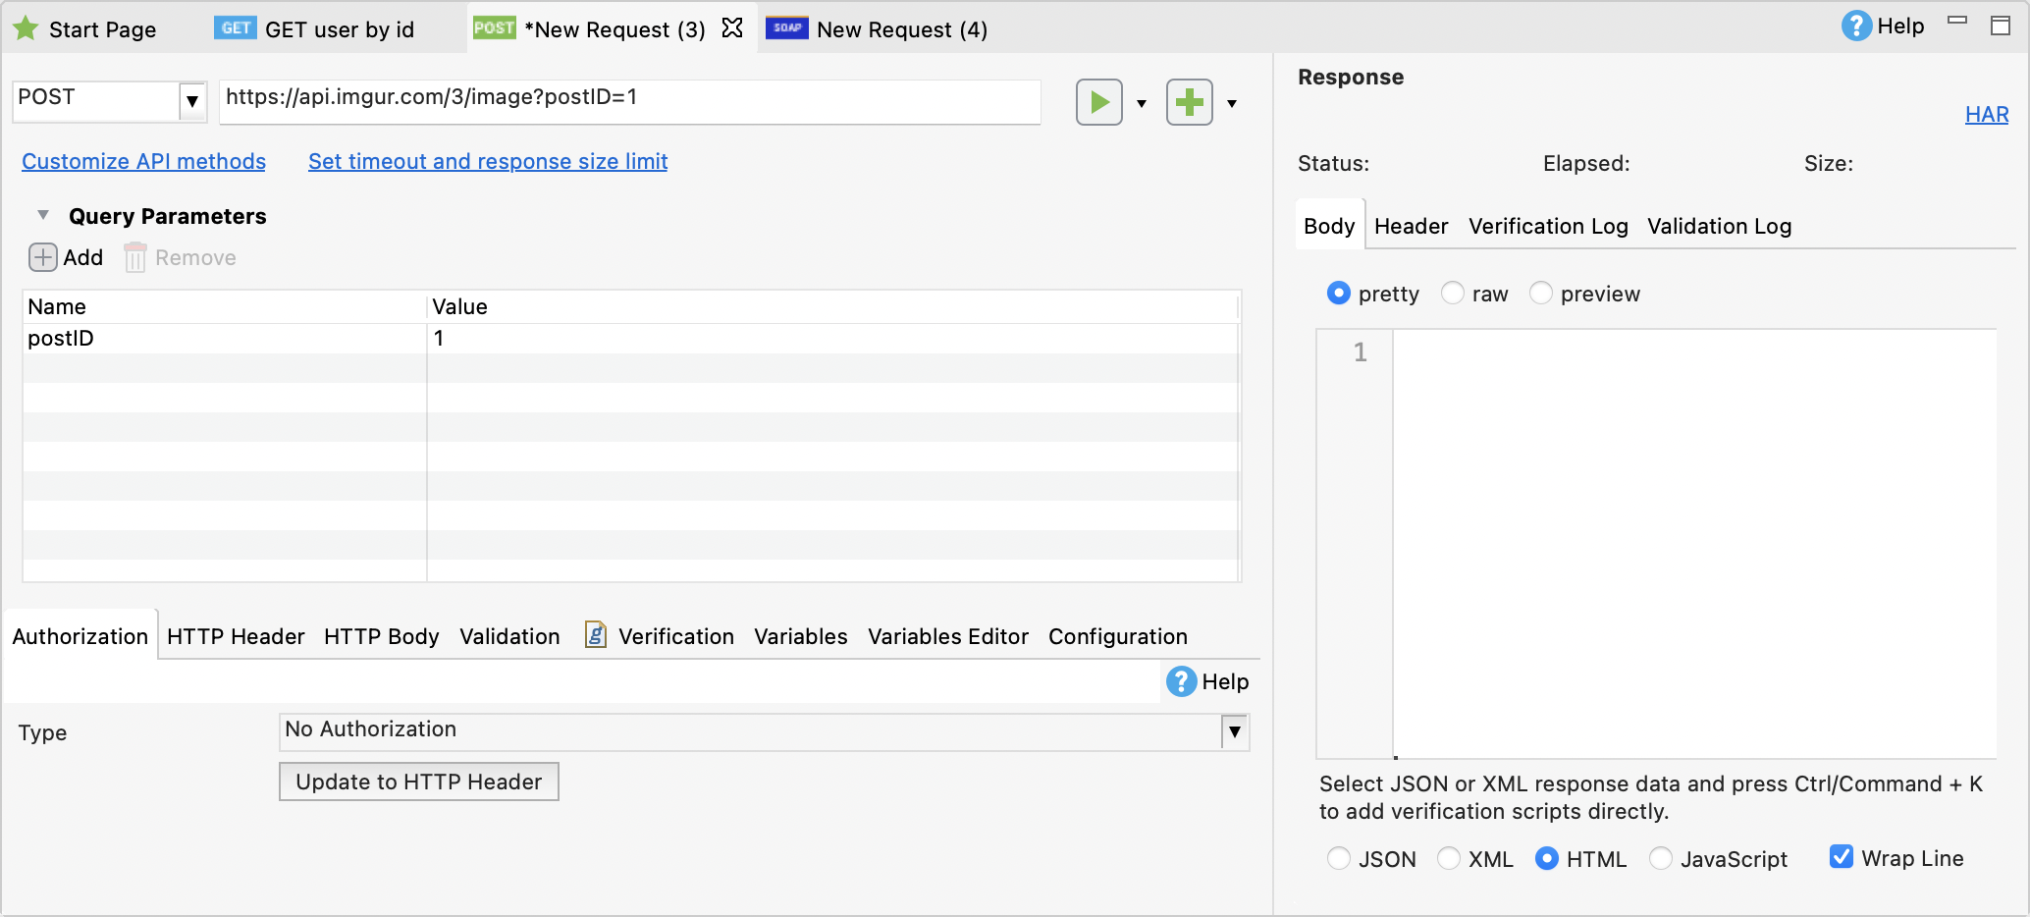
Task: Click the Verification tab script icon
Action: pyautogui.click(x=595, y=635)
